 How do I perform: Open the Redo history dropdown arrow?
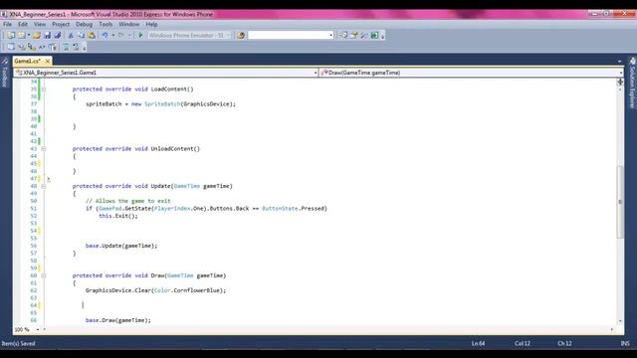click(129, 36)
